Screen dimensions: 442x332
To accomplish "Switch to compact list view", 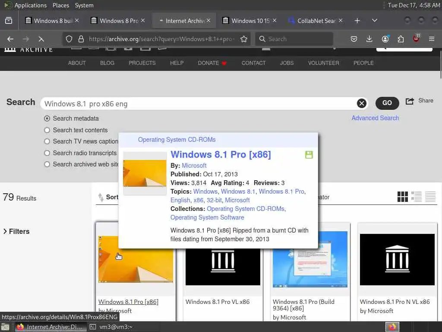I will coord(430,197).
